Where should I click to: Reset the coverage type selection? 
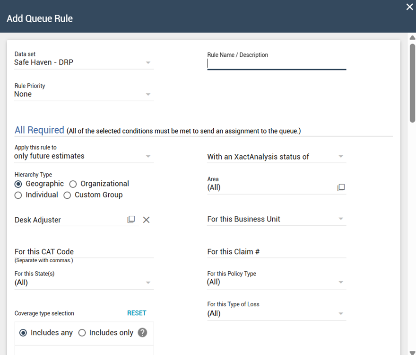pos(137,313)
